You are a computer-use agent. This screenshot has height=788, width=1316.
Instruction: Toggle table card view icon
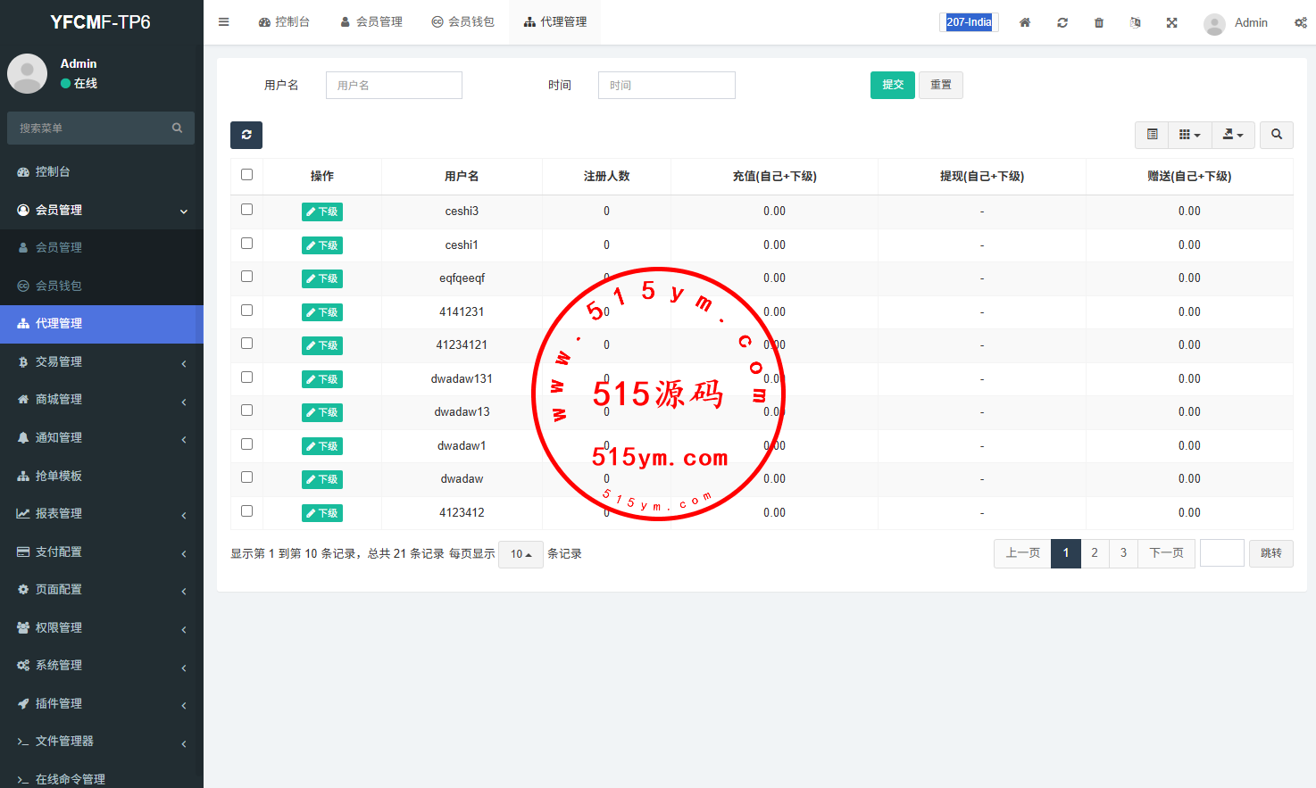point(1152,135)
